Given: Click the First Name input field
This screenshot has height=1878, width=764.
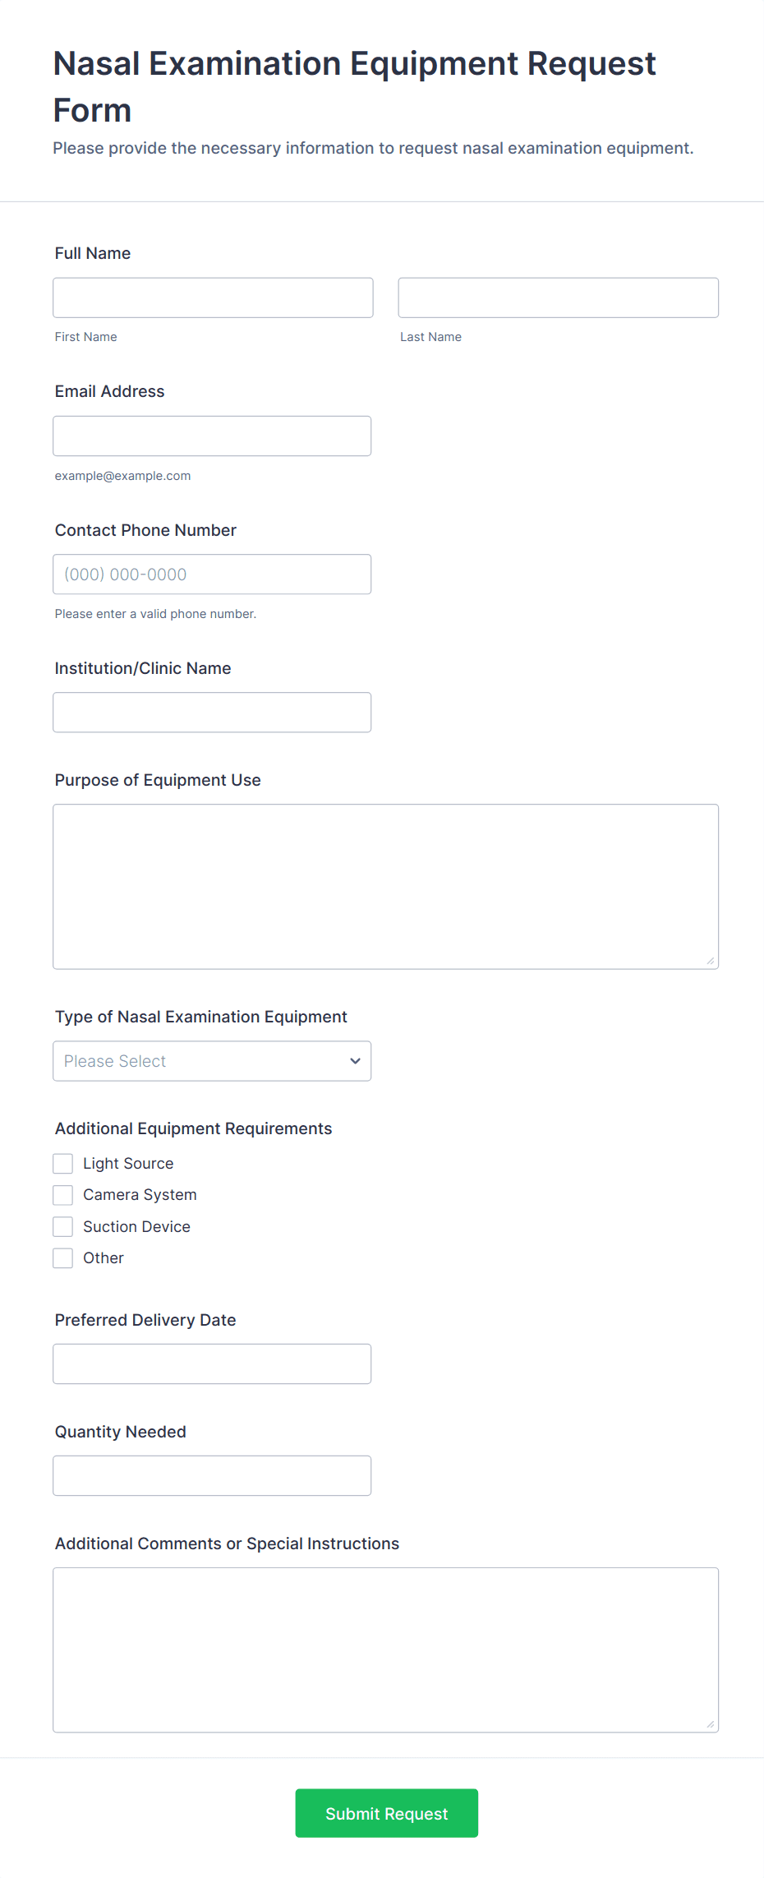Looking at the screenshot, I should [213, 298].
